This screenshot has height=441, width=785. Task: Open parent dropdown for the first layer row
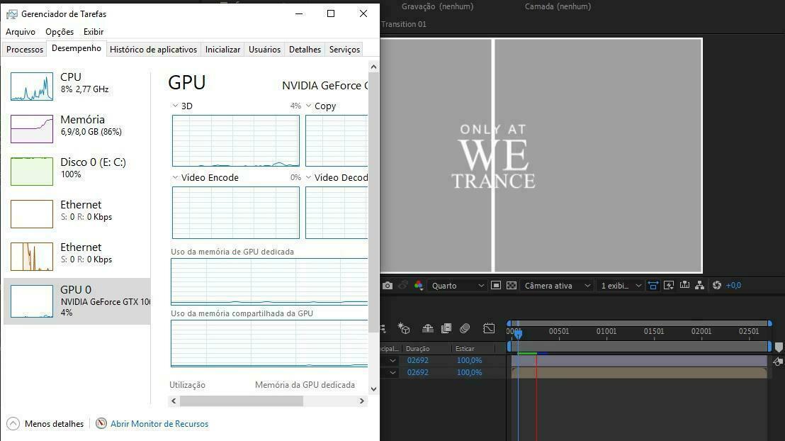[393, 360]
